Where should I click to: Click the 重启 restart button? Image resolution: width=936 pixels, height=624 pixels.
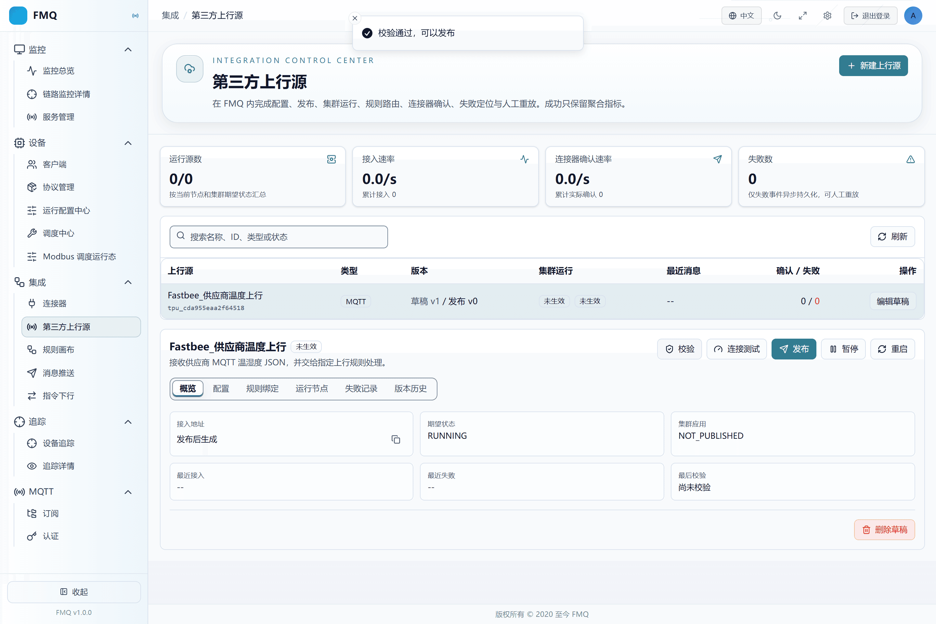pos(892,349)
